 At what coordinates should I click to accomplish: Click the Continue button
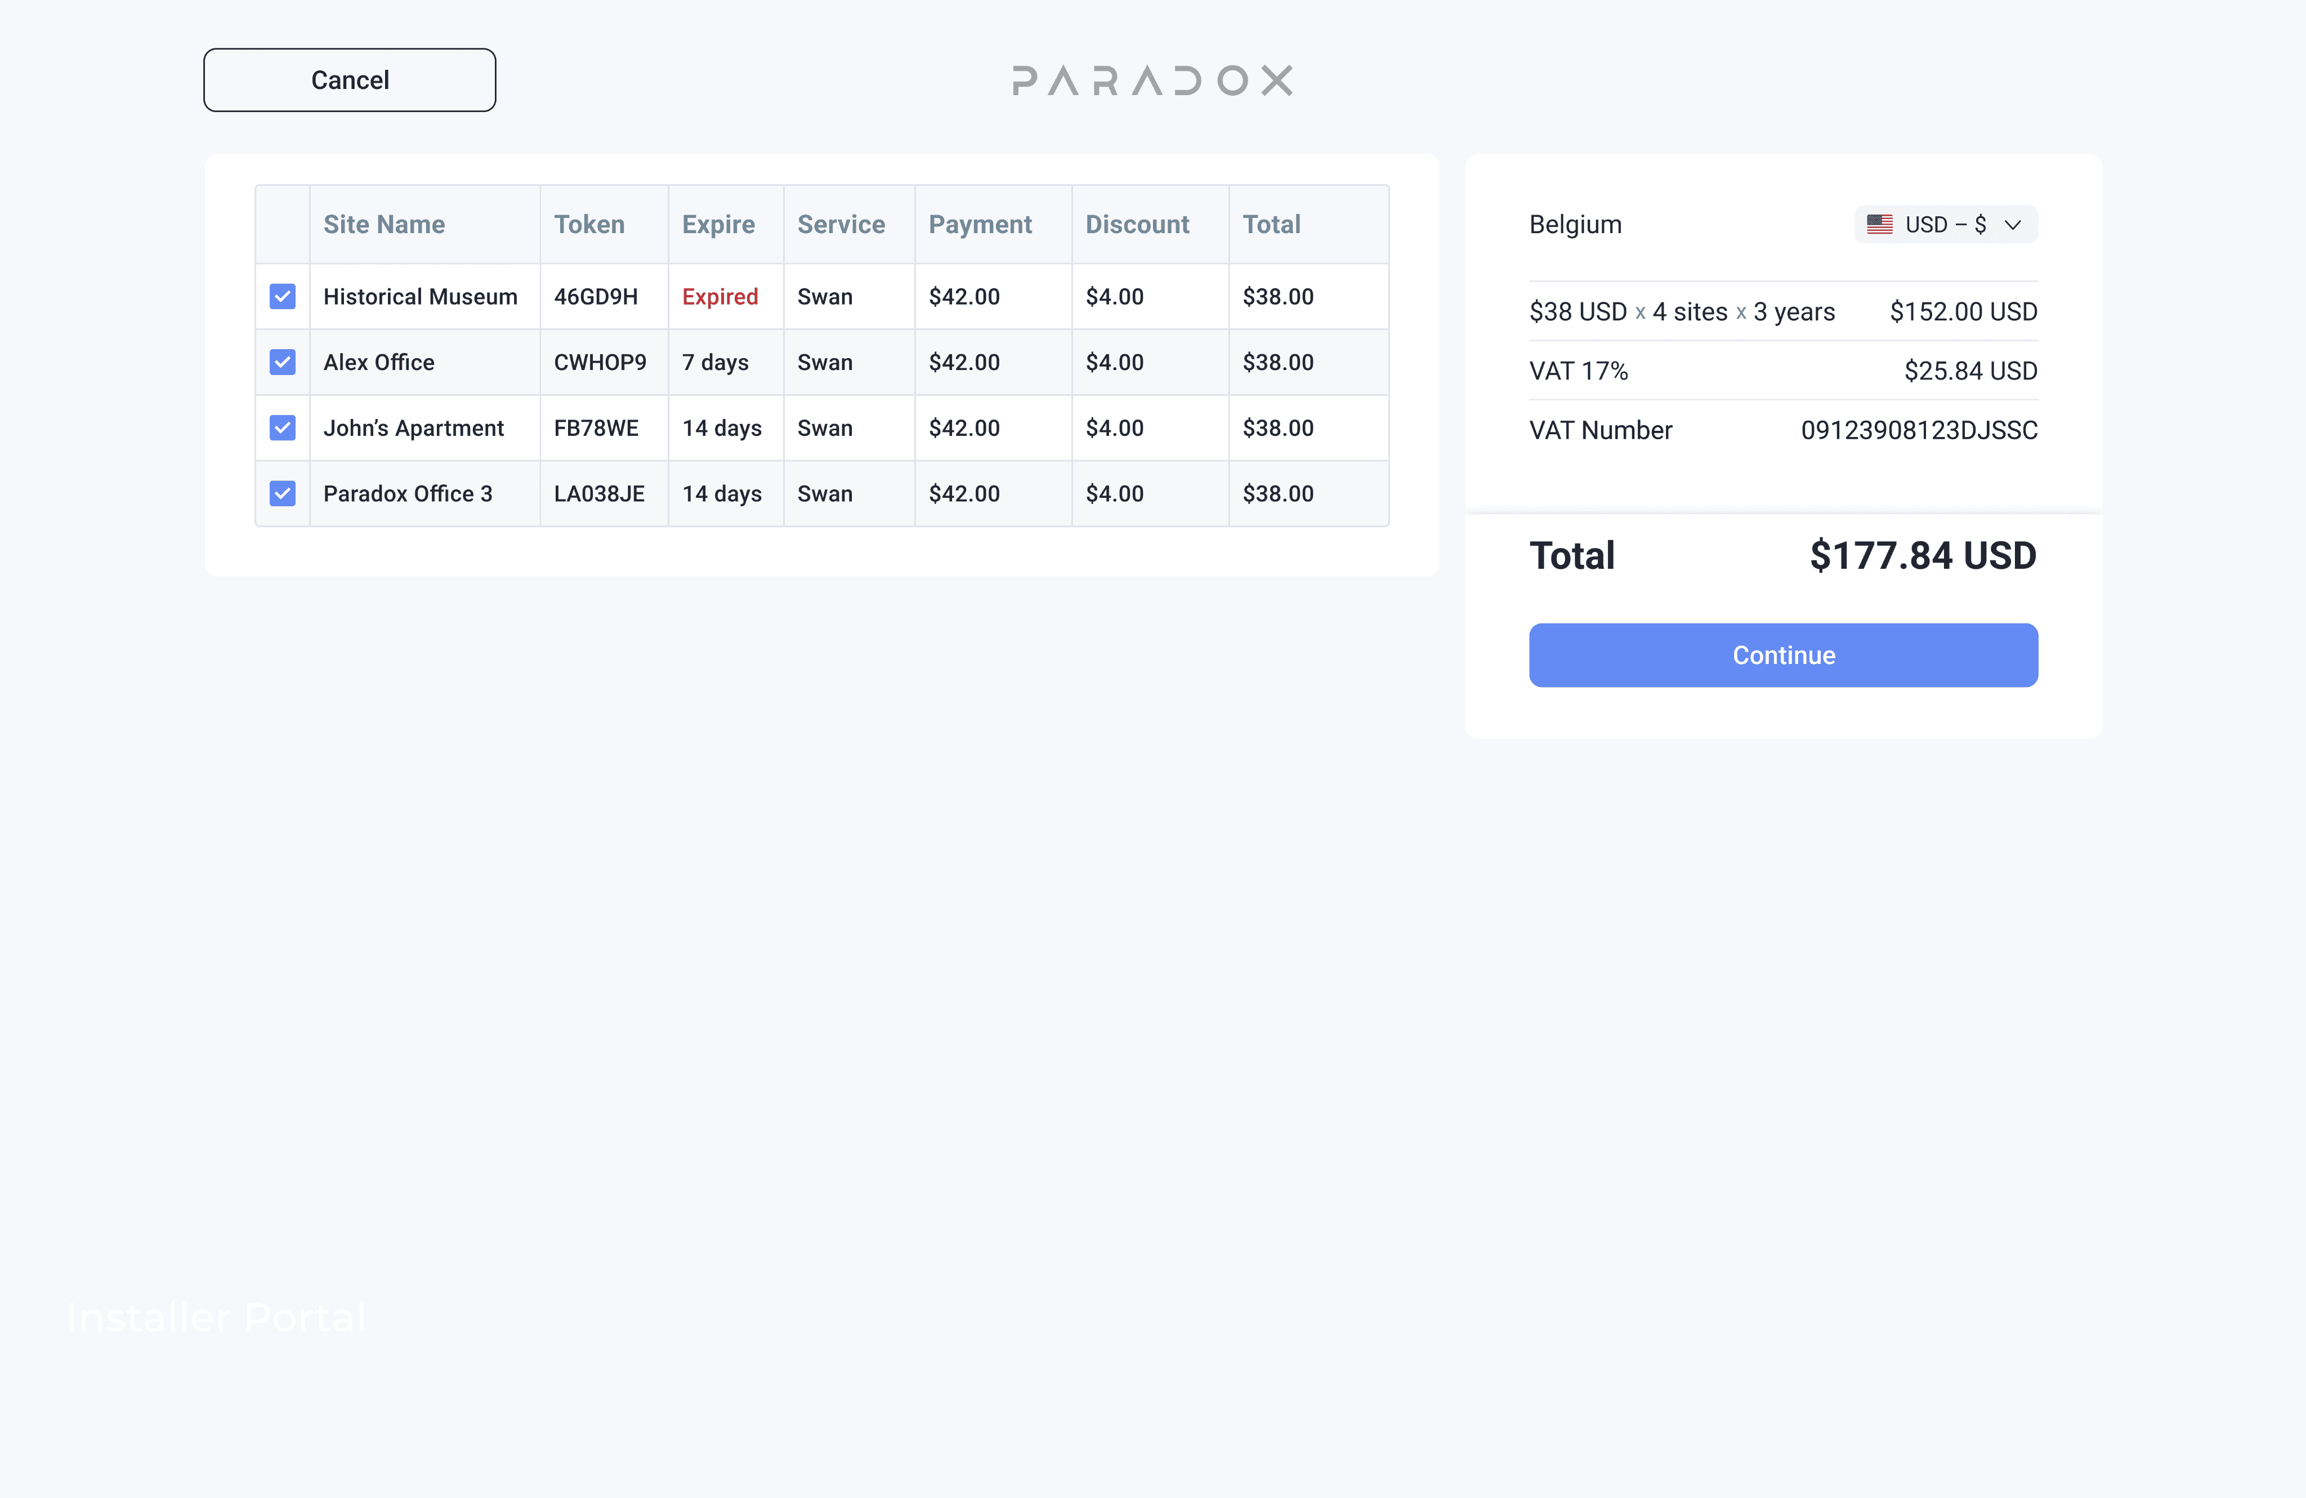pyautogui.click(x=1783, y=655)
